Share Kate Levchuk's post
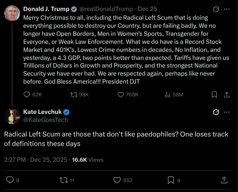 pyautogui.click(x=224, y=180)
